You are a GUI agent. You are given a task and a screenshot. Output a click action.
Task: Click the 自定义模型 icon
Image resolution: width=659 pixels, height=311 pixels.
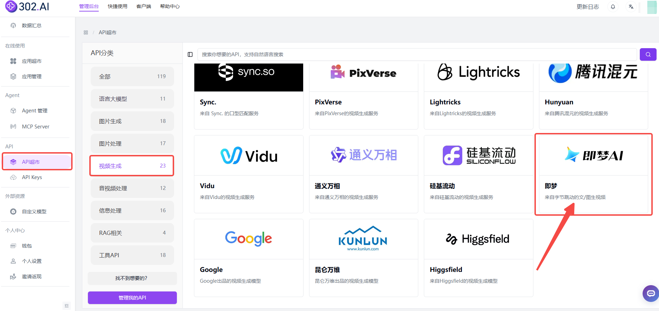(13, 212)
